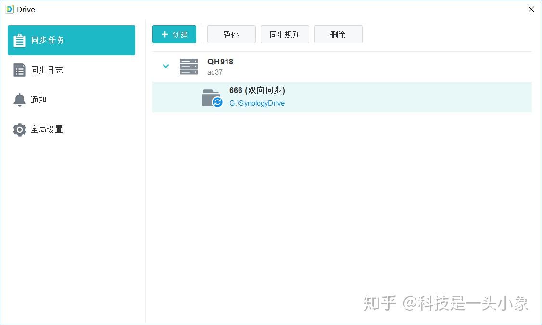
Task: Click the gear icon beside 全局设置
Action: pos(19,129)
